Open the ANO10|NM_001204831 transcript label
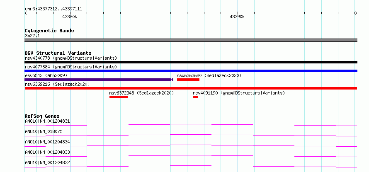Viewport: 369px width, 172px height. coord(47,121)
